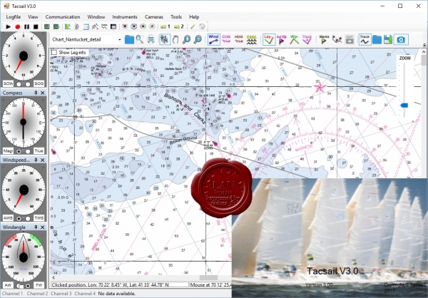Close the Windangle panel
Viewport: 428px width, 298px height.
pyautogui.click(x=43, y=227)
